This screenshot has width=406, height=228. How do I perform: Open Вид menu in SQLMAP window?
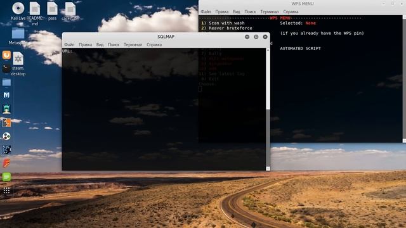[x=100, y=44]
